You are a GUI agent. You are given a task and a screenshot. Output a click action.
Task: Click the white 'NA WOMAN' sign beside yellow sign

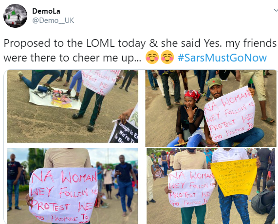pos(190,188)
